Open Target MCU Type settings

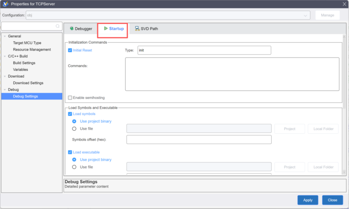point(27,43)
